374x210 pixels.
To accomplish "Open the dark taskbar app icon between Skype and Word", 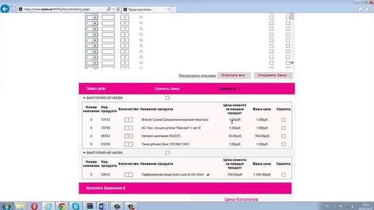I will click(x=89, y=206).
